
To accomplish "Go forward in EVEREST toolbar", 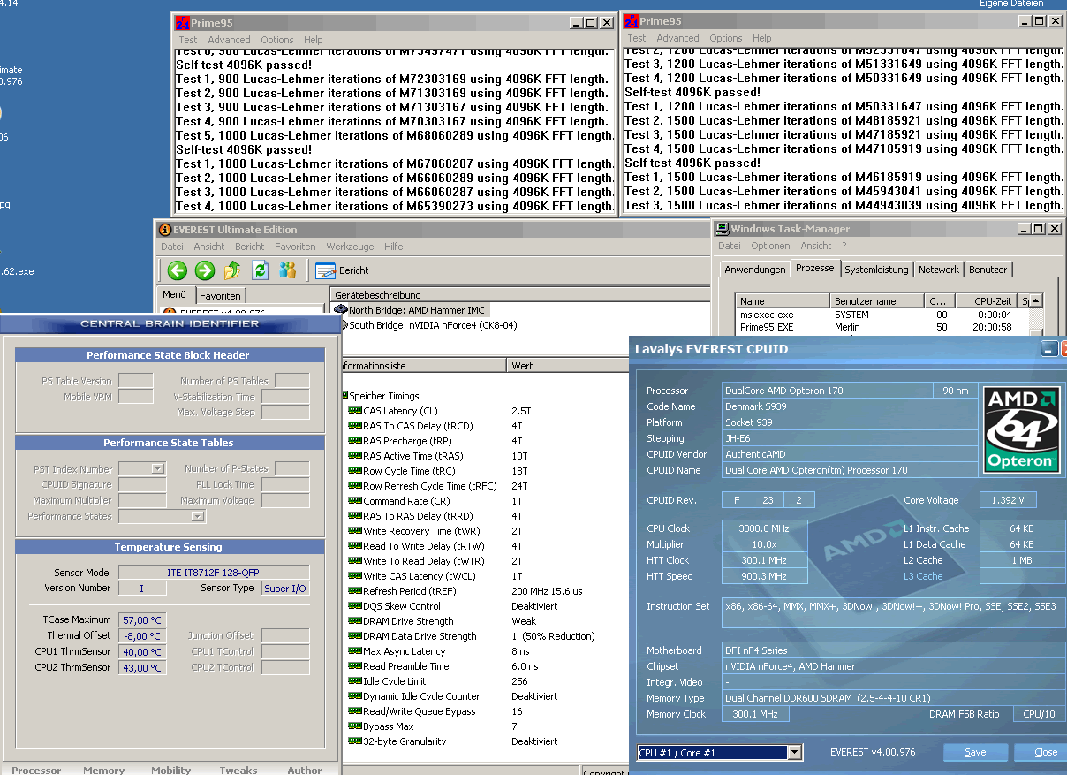I will pyautogui.click(x=204, y=270).
